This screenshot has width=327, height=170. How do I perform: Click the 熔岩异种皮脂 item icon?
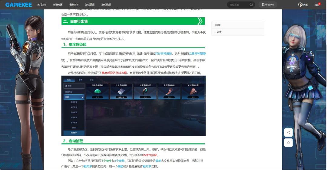pos(193,91)
